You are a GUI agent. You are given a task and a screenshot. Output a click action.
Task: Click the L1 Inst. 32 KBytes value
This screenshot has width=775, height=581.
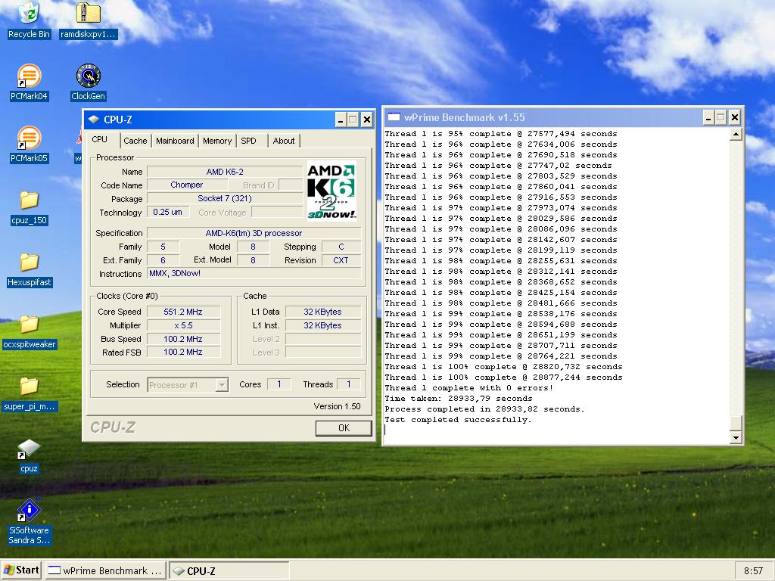(x=322, y=325)
